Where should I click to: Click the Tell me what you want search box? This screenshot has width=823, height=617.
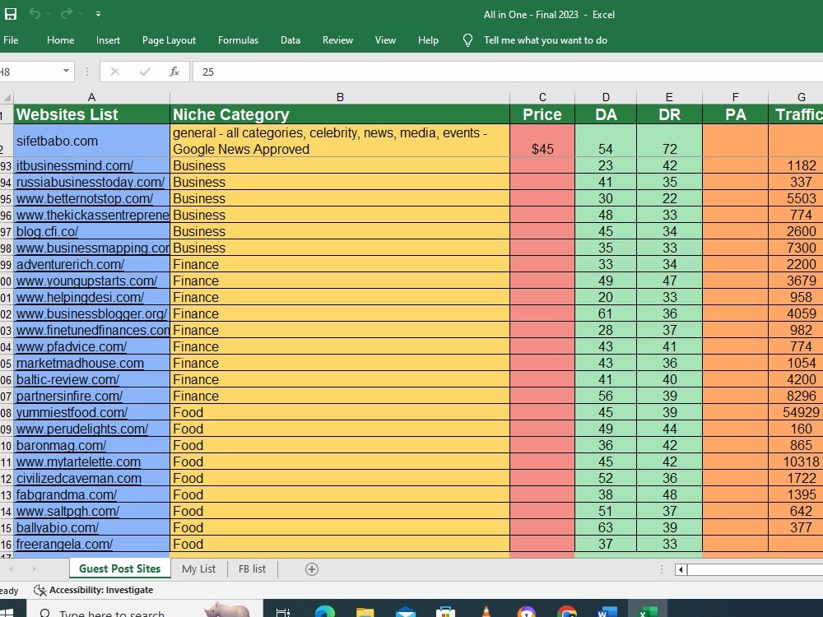pyautogui.click(x=546, y=40)
